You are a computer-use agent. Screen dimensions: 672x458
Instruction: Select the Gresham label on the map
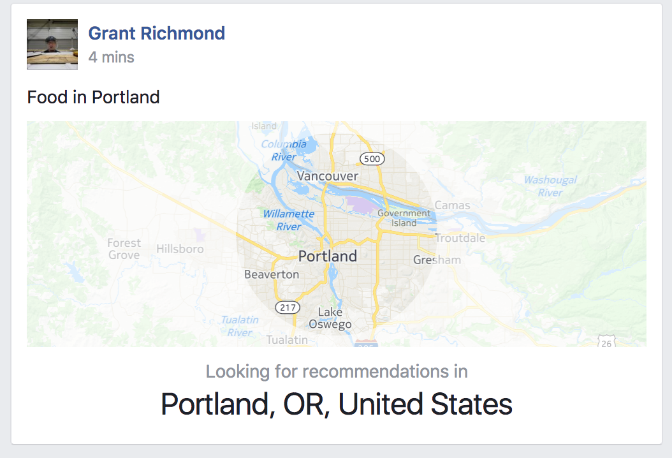point(437,260)
